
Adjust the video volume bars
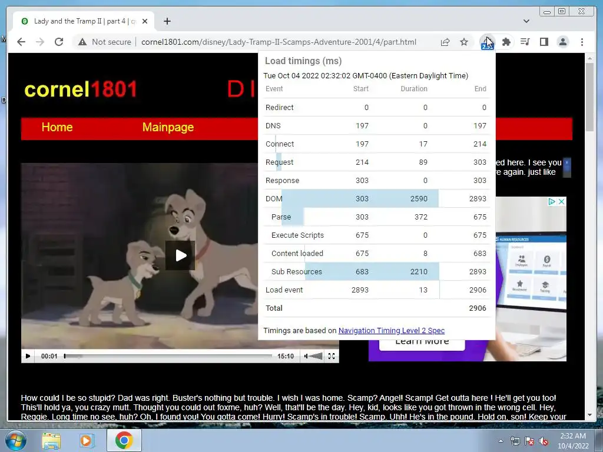[x=316, y=356]
